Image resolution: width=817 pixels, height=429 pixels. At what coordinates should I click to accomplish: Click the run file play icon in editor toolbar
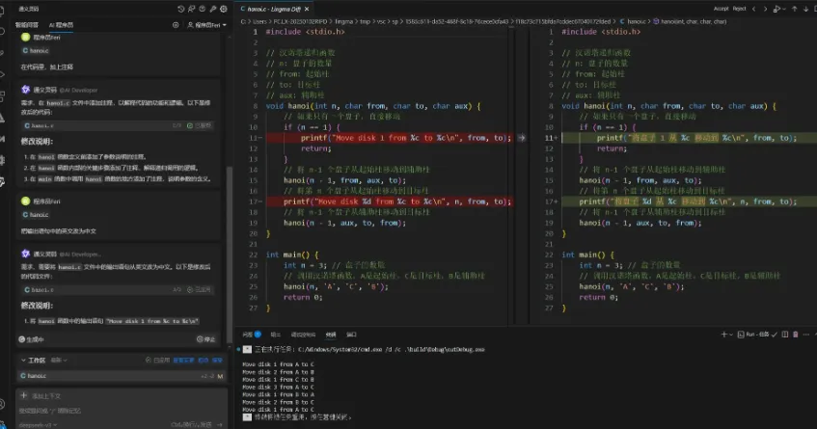[x=776, y=9]
